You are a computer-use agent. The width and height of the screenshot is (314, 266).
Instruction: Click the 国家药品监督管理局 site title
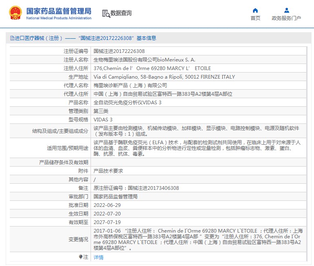59,11
